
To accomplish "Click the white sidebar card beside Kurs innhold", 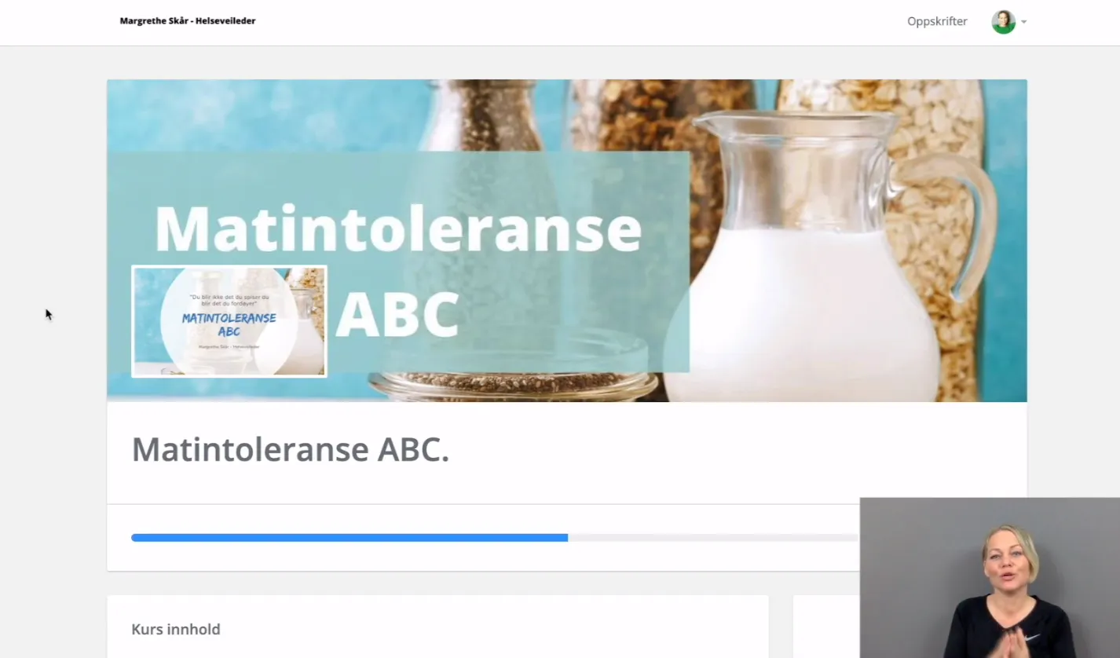I will pos(826,627).
